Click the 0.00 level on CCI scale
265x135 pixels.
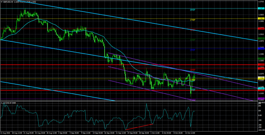point(260,115)
